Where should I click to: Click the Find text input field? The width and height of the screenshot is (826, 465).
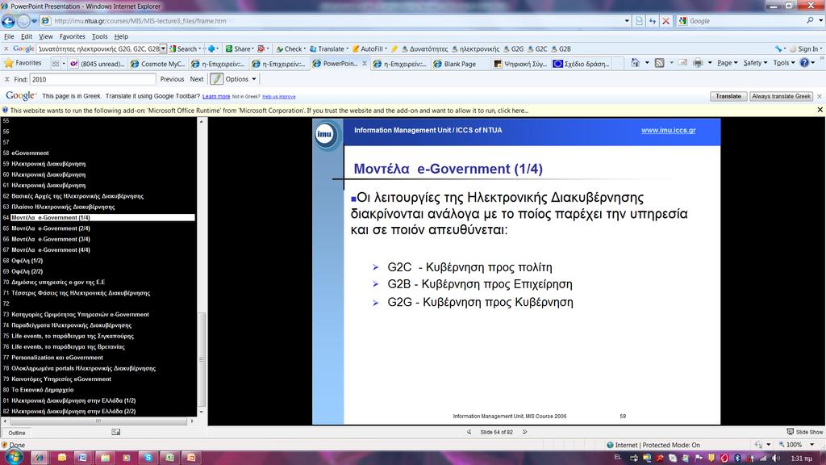click(93, 79)
